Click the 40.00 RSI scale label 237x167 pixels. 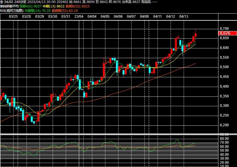point(224,155)
